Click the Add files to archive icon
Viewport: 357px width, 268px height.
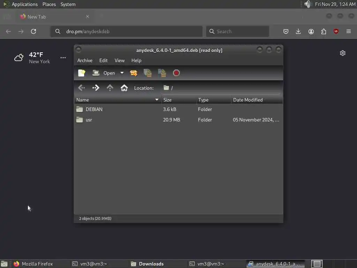(148, 73)
